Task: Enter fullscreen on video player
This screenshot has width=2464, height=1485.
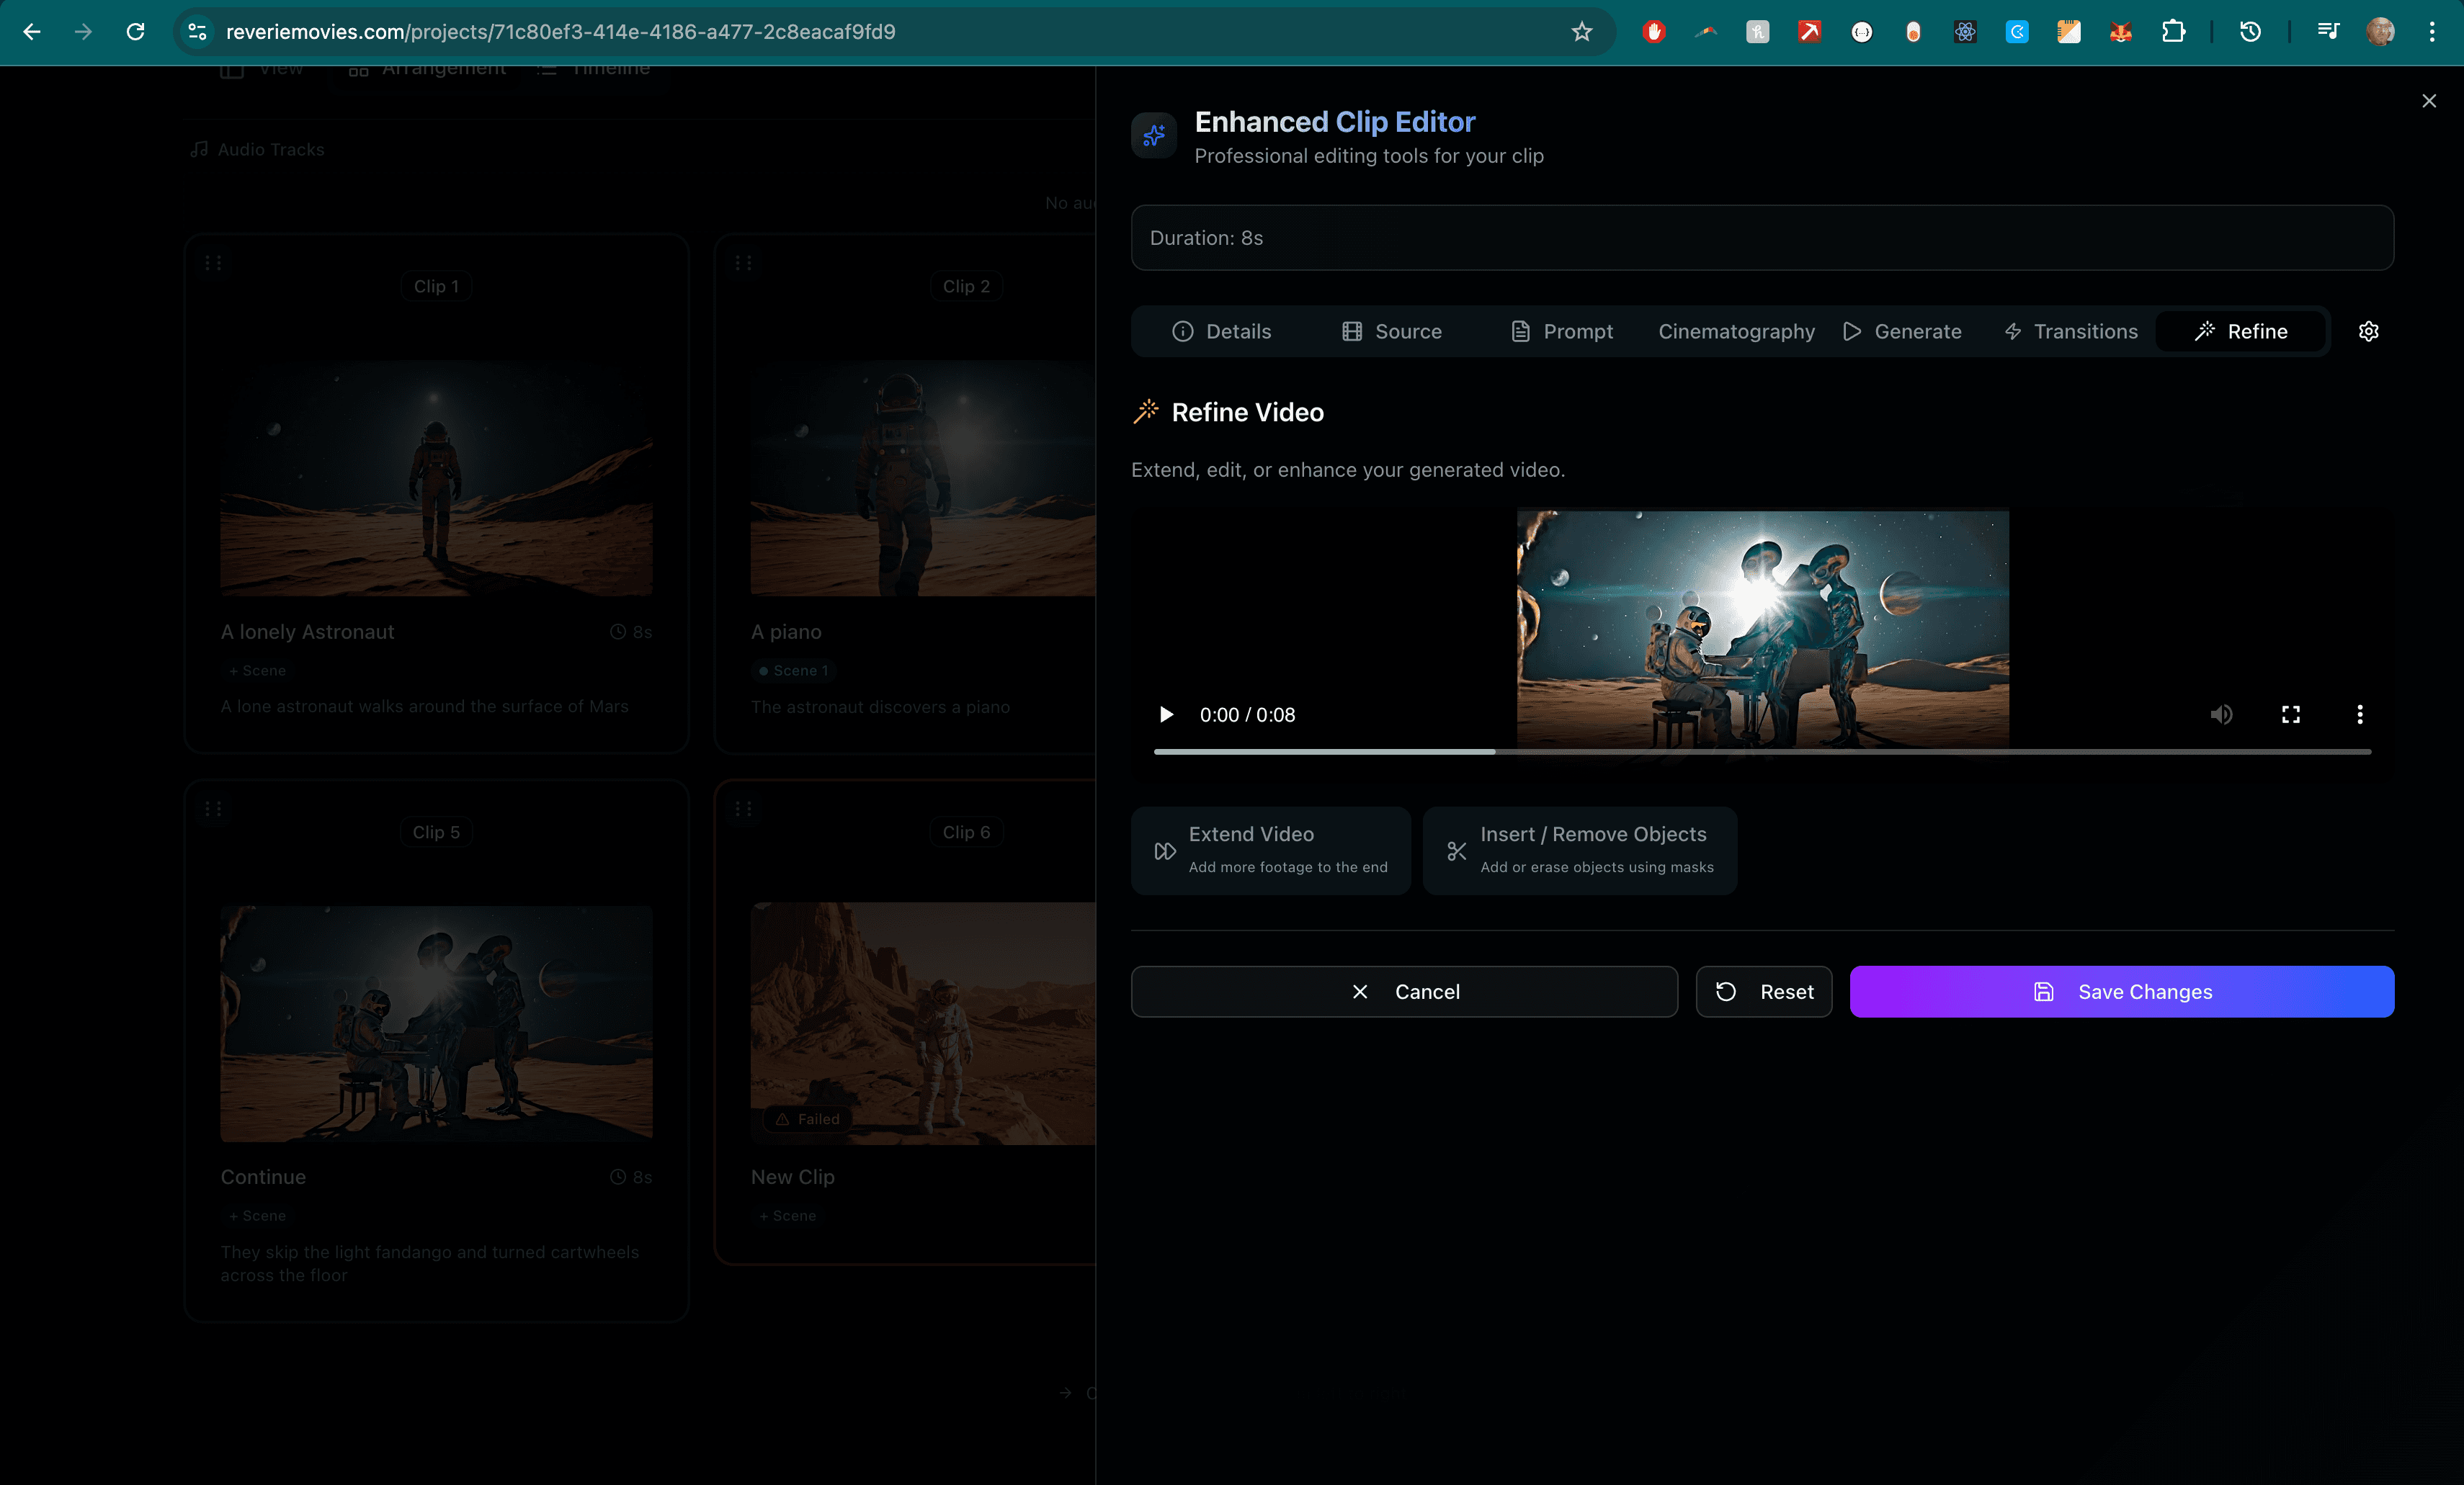Action: tap(2291, 714)
